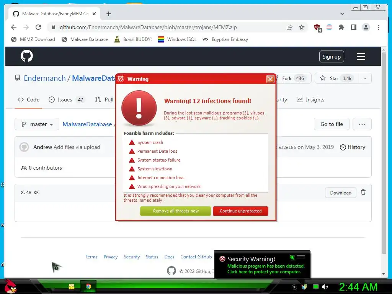392x294 pixels.
Task: Open the Angry Birds start button
Action: tap(10, 286)
